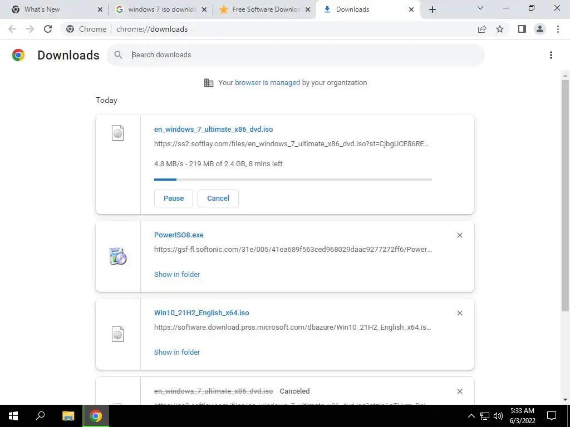Open the Downloads page more actions menu
The height and width of the screenshot is (427, 570).
pyautogui.click(x=551, y=55)
